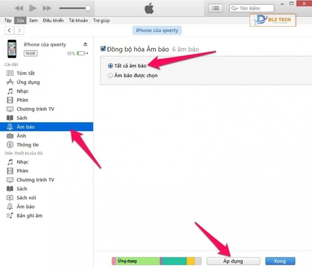Open the Nhạc sync settings
Screen dimensions: 312x268
[22, 91]
